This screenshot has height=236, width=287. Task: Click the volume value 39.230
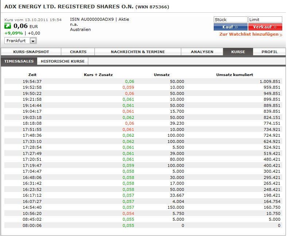coord(177,123)
